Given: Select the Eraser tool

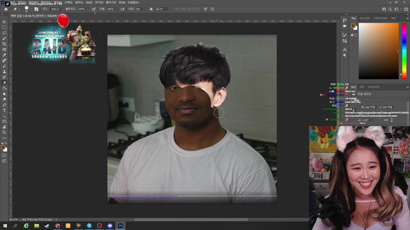Looking at the screenshot, I should [4, 82].
